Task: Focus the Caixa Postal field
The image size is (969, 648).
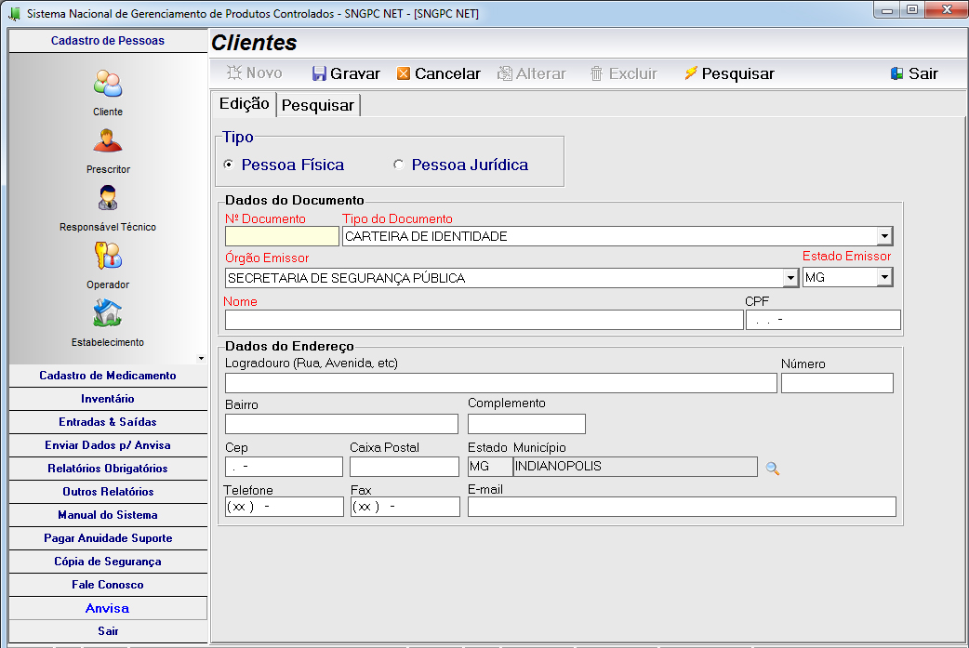Action: [405, 467]
